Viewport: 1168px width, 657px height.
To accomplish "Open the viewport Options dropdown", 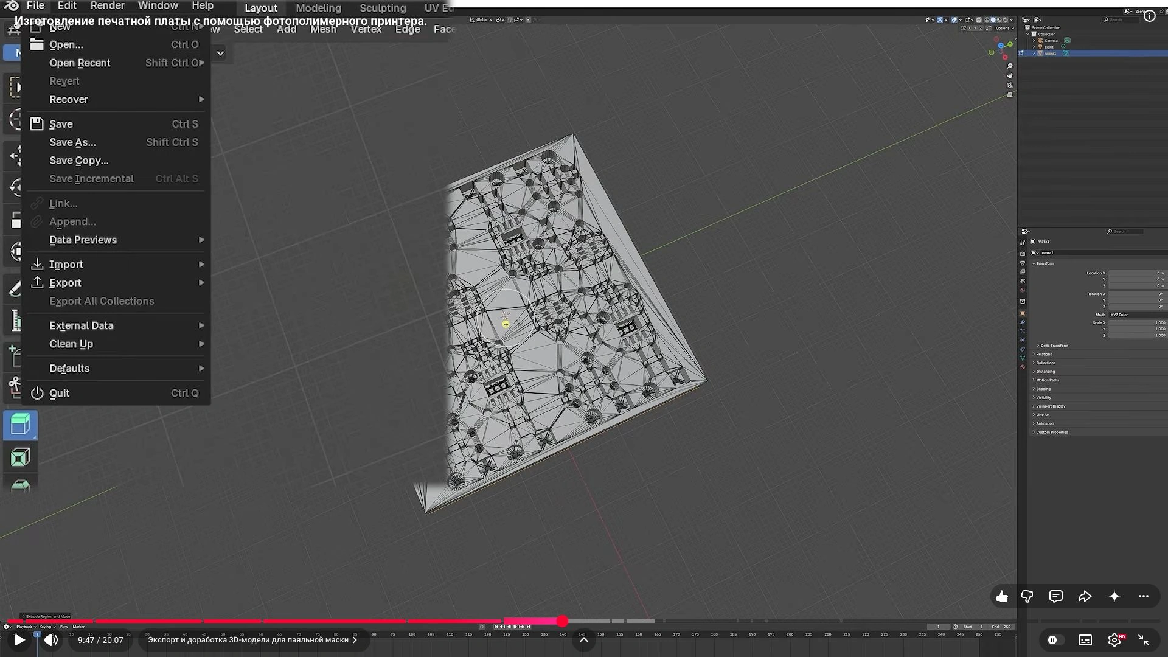I will 1004,28.
